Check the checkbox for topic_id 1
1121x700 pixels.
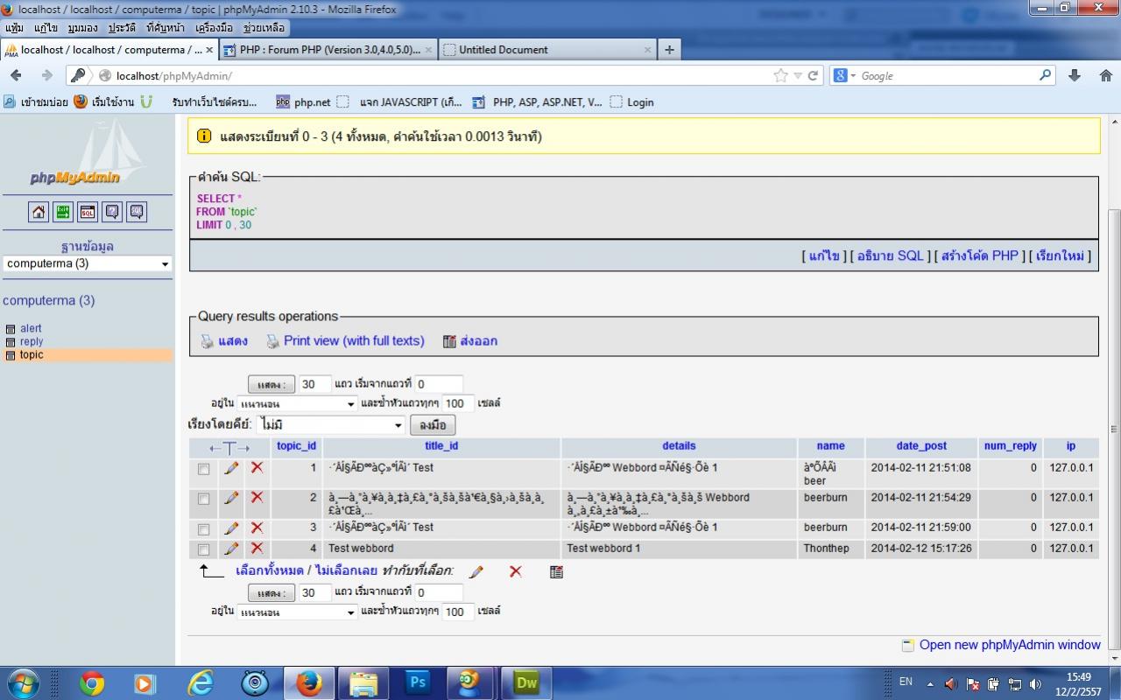pyautogui.click(x=204, y=469)
